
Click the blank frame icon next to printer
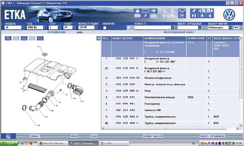click(x=145, y=11)
